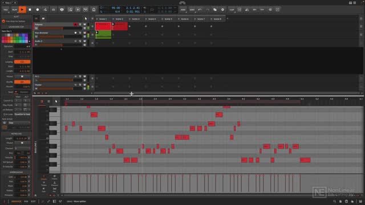Switch to the MIX view

[x=26, y=202]
